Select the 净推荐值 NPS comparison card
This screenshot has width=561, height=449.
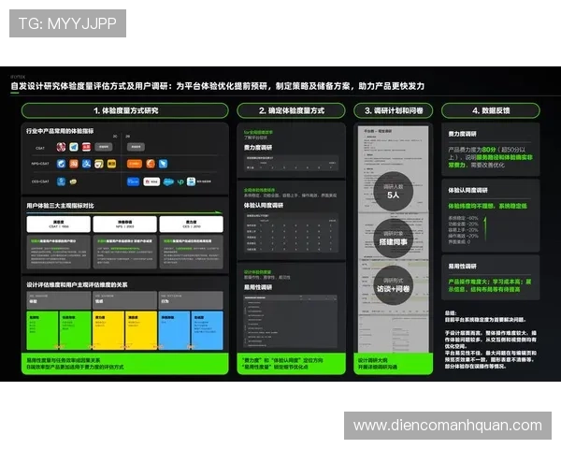pos(125,224)
